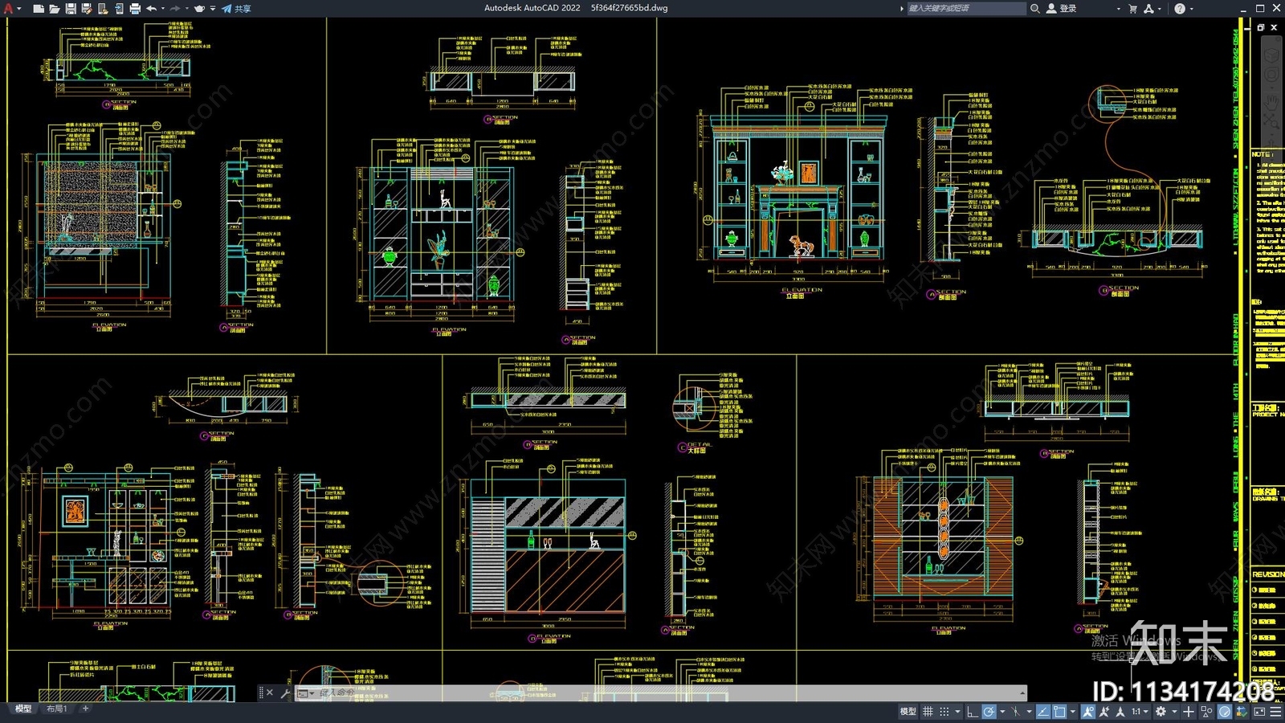Open isometric drafting plane dropdown
This screenshot has height=723, width=1285.
click(1029, 711)
